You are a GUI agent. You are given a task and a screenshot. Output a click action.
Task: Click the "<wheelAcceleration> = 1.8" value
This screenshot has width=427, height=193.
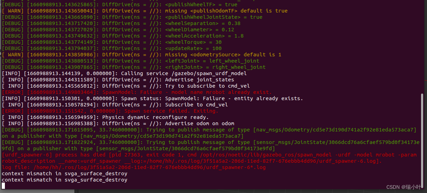[x=204, y=36]
